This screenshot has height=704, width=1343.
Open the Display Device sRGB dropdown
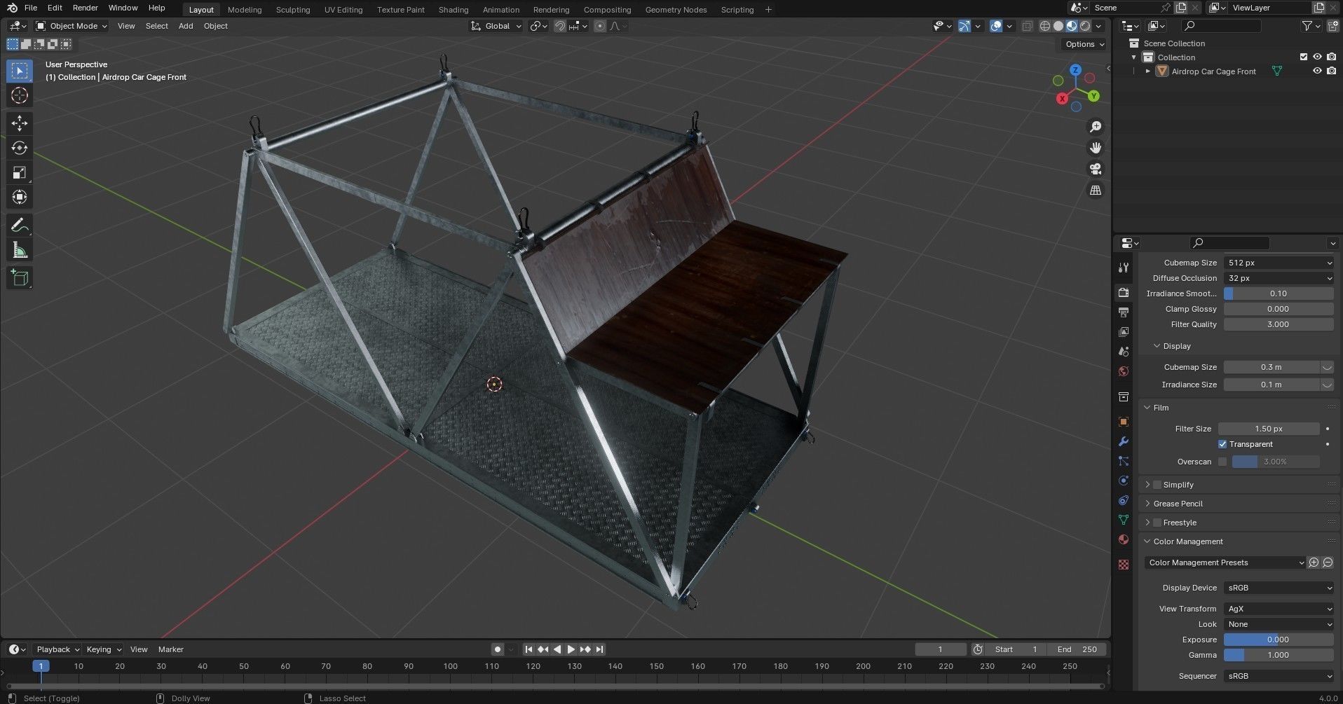(1279, 588)
